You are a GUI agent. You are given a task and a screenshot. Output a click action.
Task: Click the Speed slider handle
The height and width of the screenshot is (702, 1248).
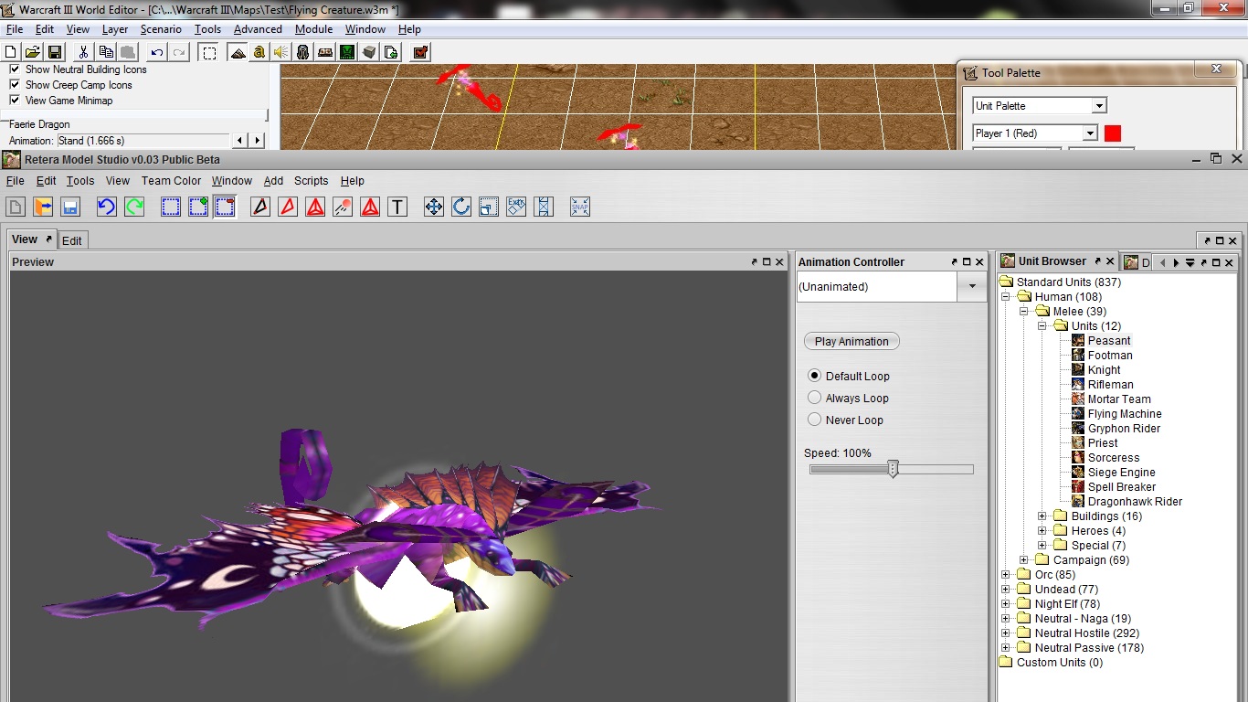coord(894,469)
